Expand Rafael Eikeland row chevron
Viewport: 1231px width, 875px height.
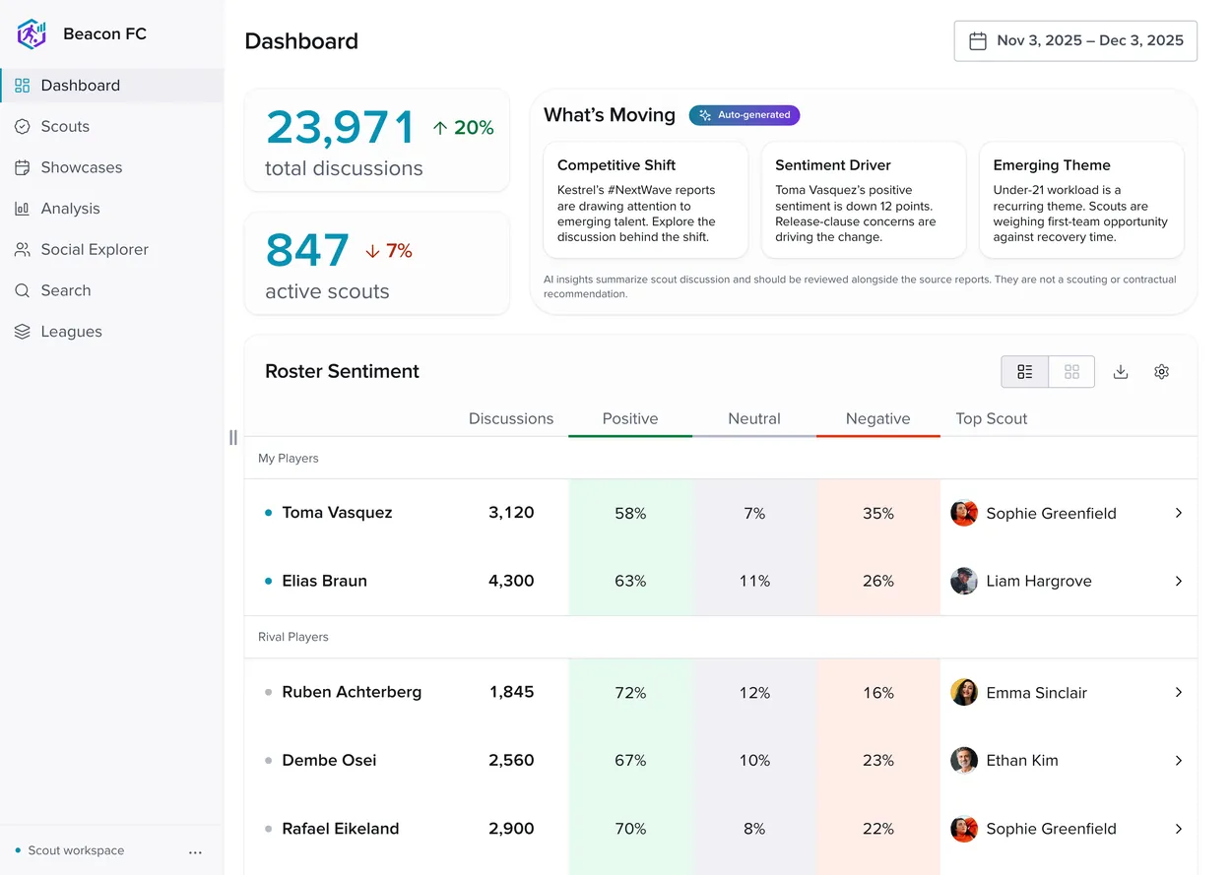pyautogui.click(x=1178, y=829)
